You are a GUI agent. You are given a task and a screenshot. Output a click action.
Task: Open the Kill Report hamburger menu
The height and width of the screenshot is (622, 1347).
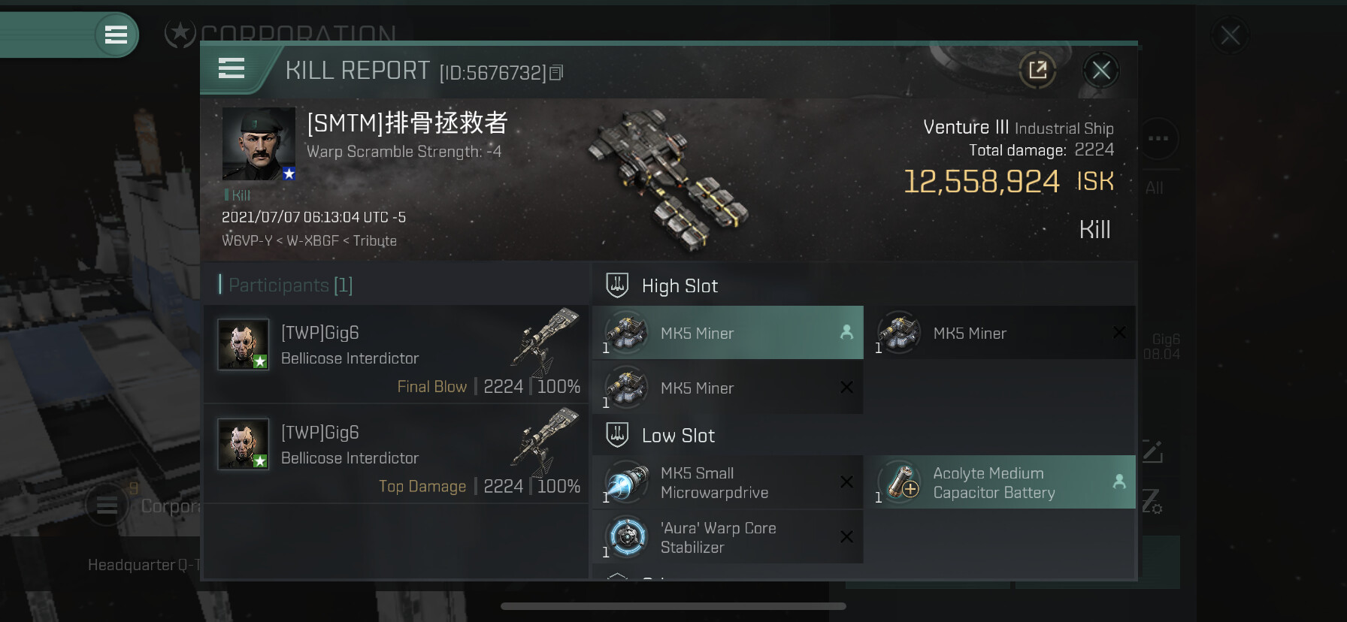(x=232, y=69)
